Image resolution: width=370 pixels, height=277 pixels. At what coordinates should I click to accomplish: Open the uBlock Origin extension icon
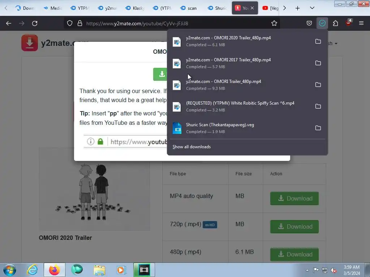click(348, 23)
